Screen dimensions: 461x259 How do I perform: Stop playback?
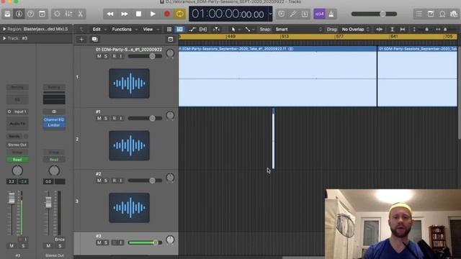138,14
